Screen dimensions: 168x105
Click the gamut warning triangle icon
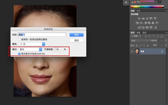point(132,2)
